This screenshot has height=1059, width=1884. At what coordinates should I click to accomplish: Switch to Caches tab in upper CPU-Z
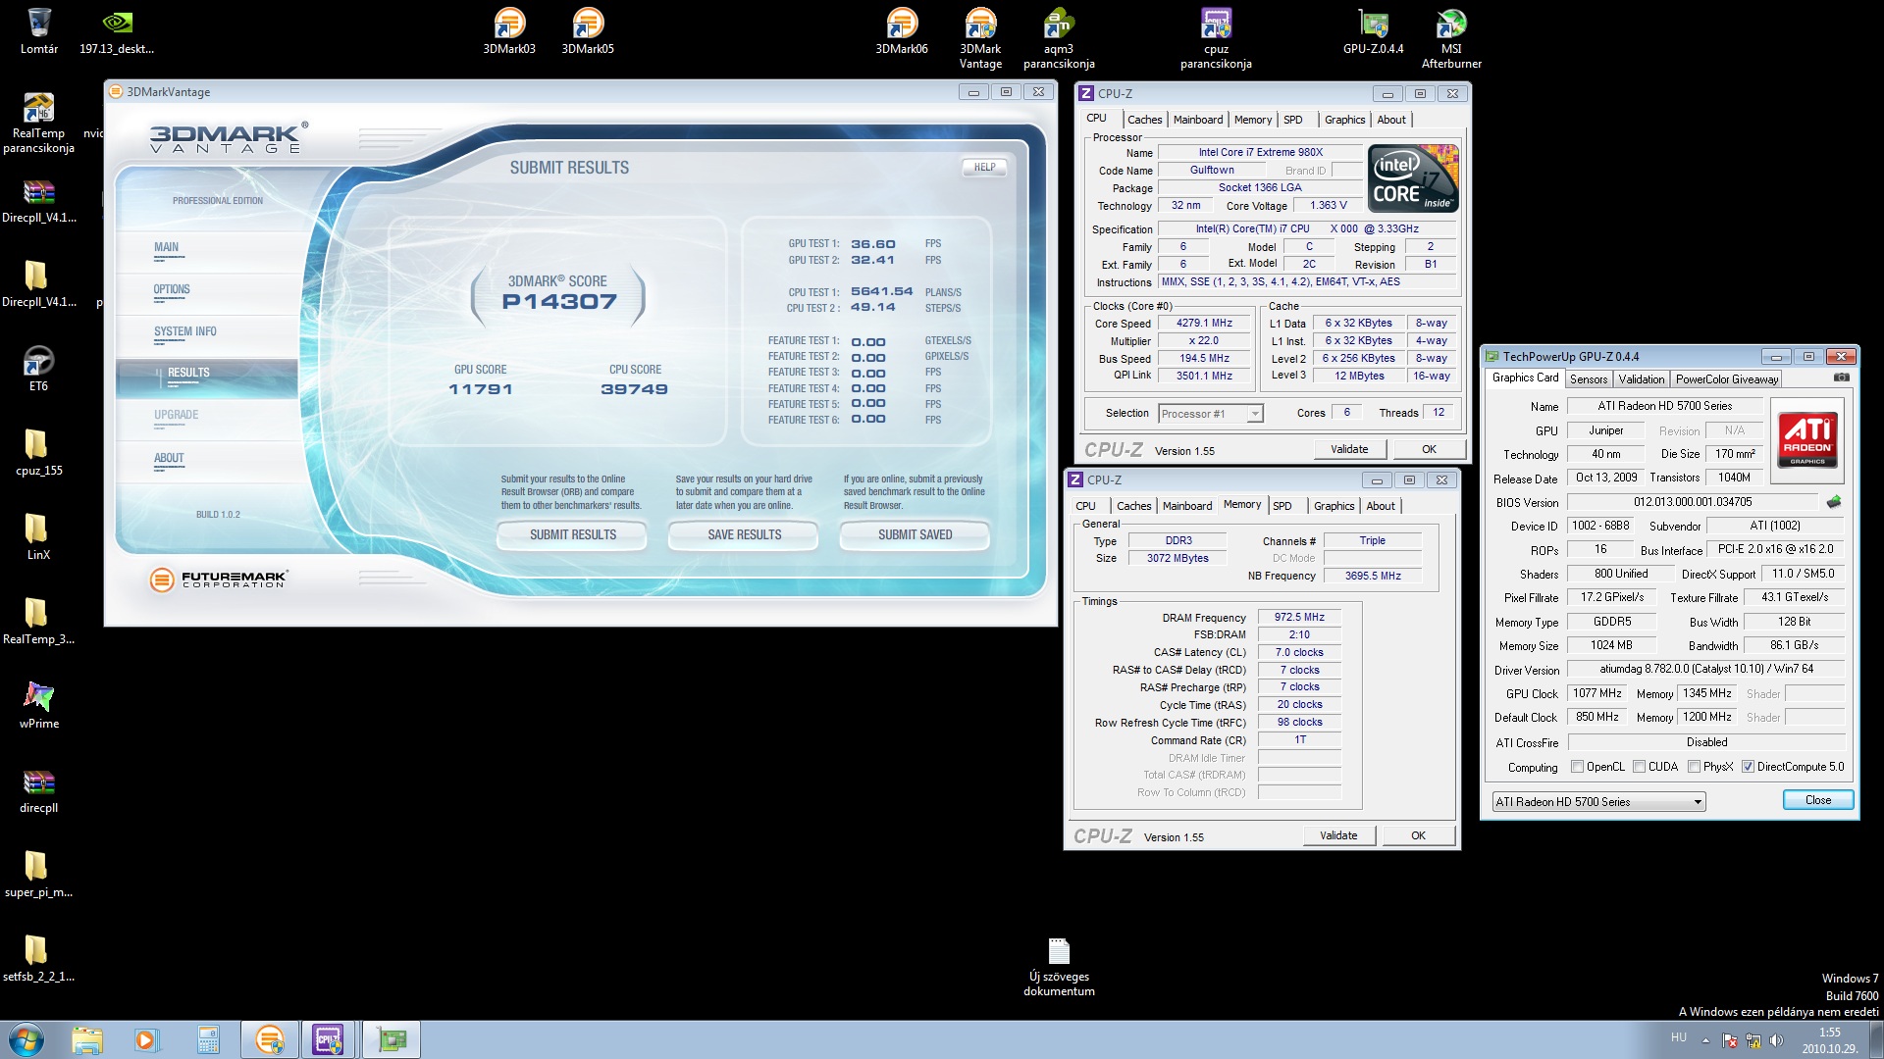click(x=1144, y=120)
